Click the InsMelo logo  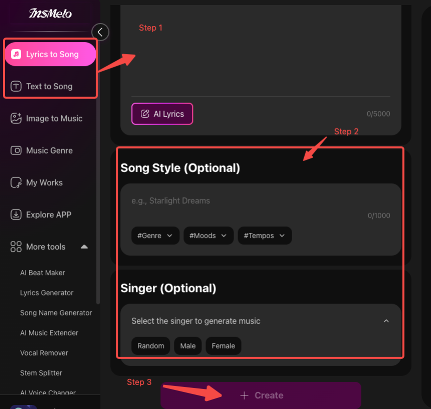(50, 14)
